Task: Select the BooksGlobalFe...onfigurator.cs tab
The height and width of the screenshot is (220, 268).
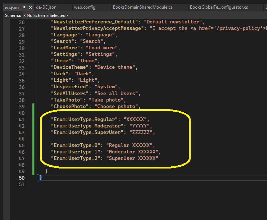Action: point(219,7)
